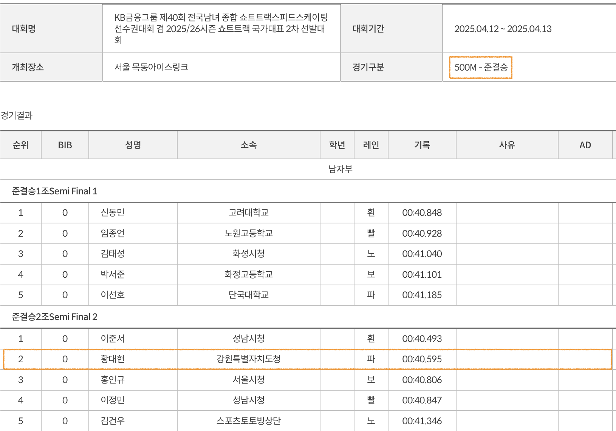Click the 사유 column header
This screenshot has width=616, height=431.
507,145
